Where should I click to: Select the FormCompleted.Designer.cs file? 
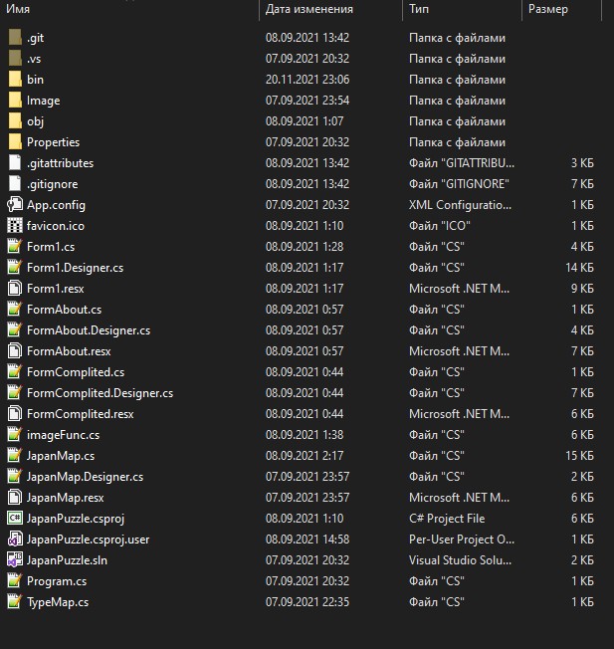click(x=100, y=393)
